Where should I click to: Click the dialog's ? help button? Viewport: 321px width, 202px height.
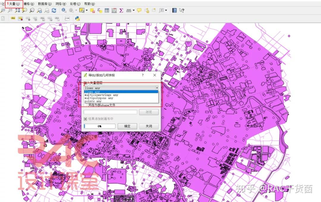click(143, 75)
